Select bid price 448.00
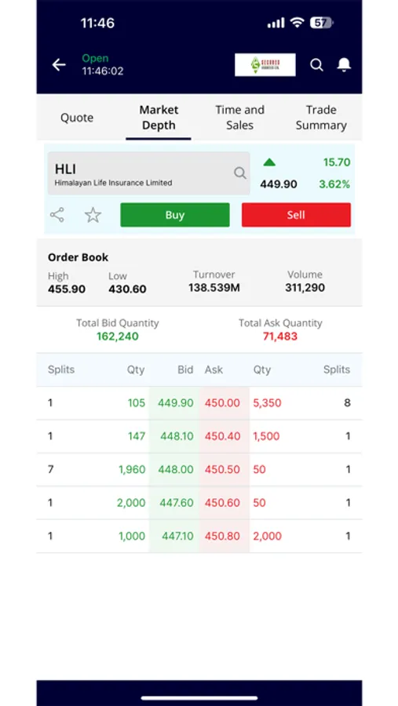398x706 pixels. tap(175, 470)
